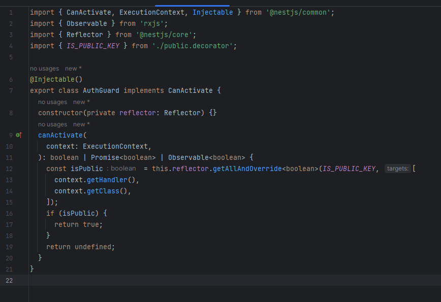The width and height of the screenshot is (441, 302).
Task: Click the 'targets:' parameter inlay hint
Action: point(398,169)
